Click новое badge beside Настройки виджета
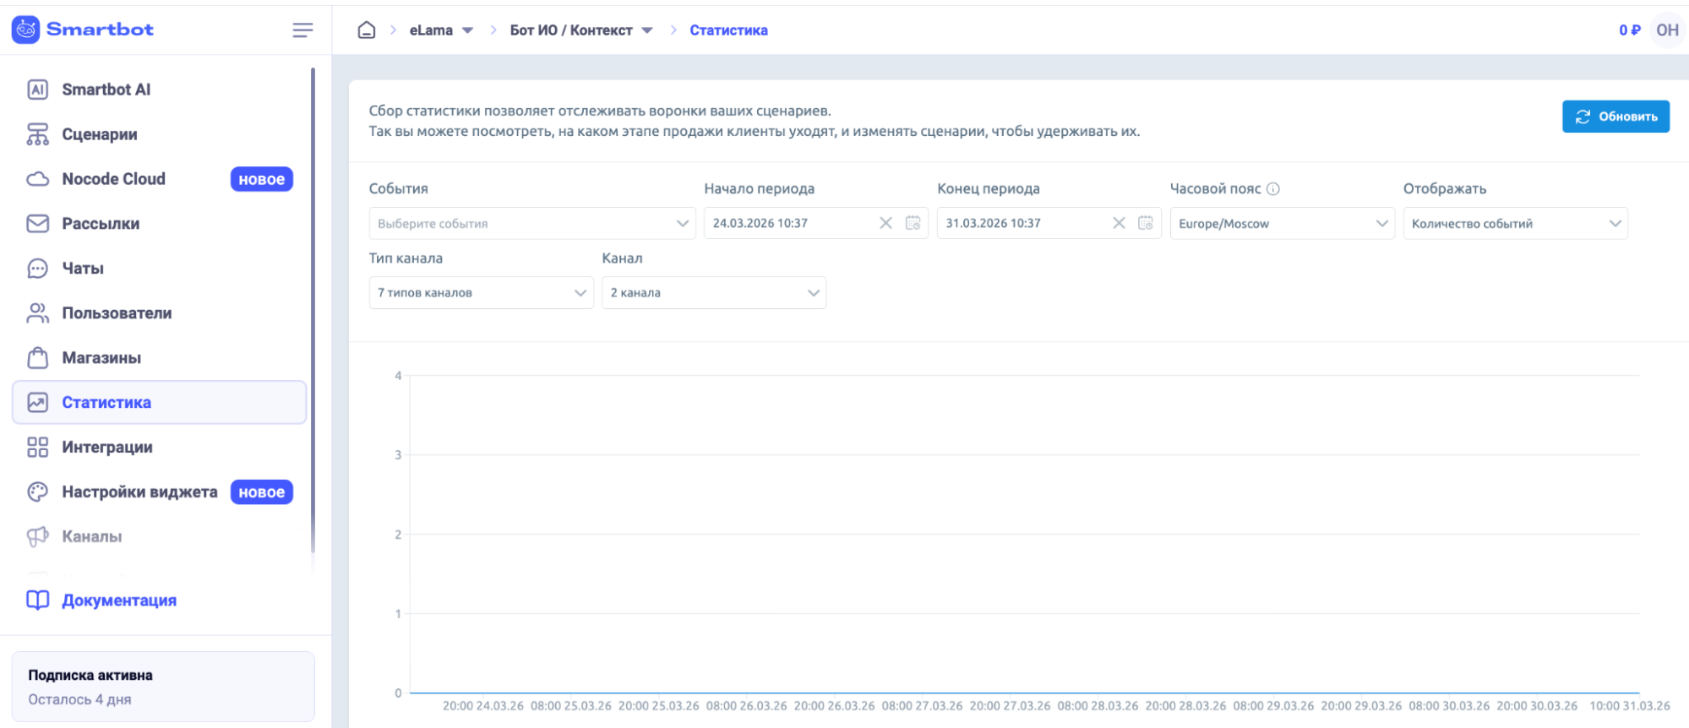1689x728 pixels. click(262, 492)
